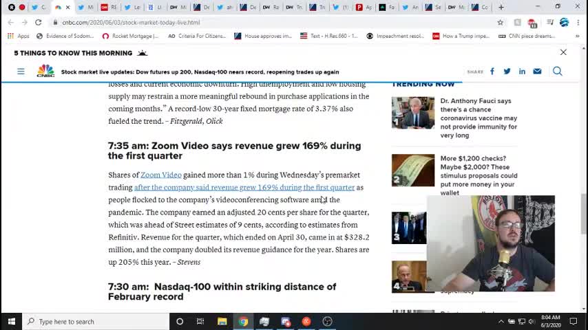Open the How a Trump impe... bookmark
Image resolution: width=588 pixels, height=330 pixels.
point(461,36)
